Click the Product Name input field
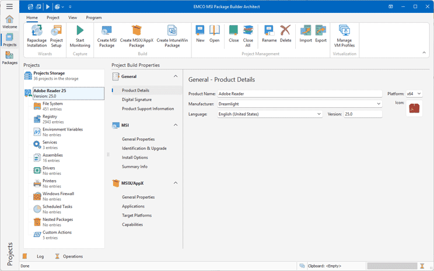 pyautogui.click(x=300, y=93)
